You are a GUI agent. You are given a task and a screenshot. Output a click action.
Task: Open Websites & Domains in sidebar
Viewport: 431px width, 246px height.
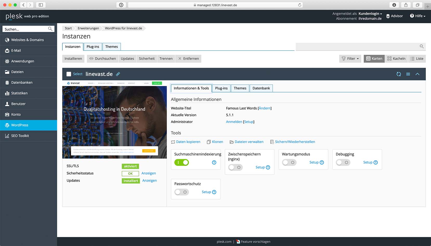(x=29, y=40)
